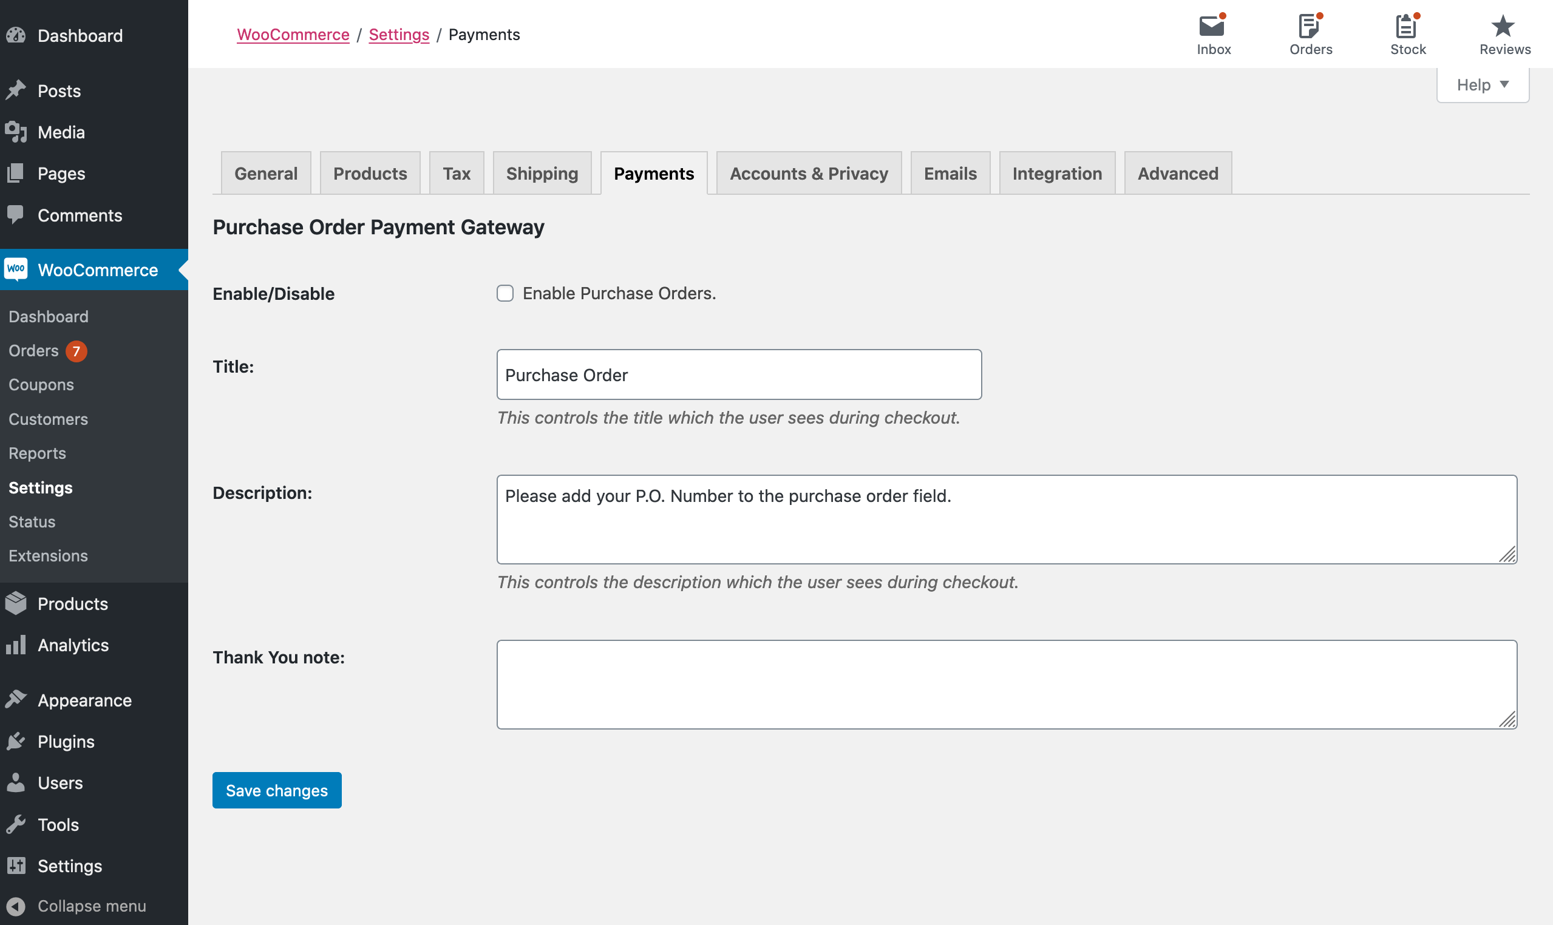The height and width of the screenshot is (925, 1553).
Task: Click the WooCommerce logo icon in sidebar
Action: coord(16,269)
